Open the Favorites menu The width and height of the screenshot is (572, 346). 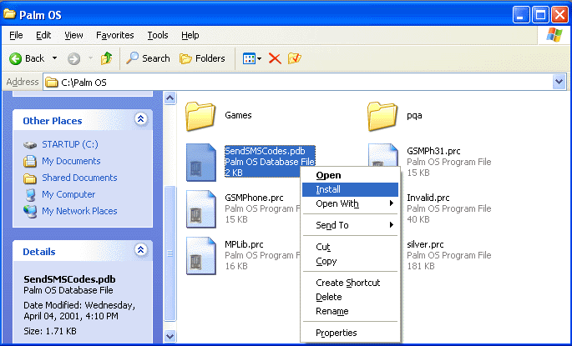[115, 35]
